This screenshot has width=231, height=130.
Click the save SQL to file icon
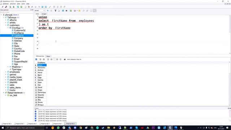75,10
